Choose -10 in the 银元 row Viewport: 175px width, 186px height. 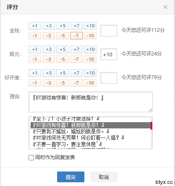tap(90, 59)
